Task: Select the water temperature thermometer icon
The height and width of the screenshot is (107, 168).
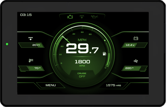Action: [x=31, y=61]
